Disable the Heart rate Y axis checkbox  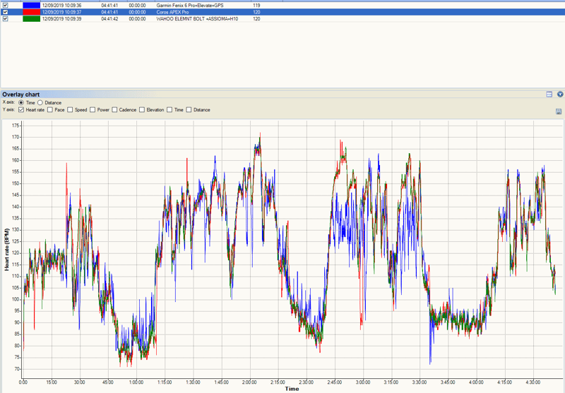tap(21, 110)
